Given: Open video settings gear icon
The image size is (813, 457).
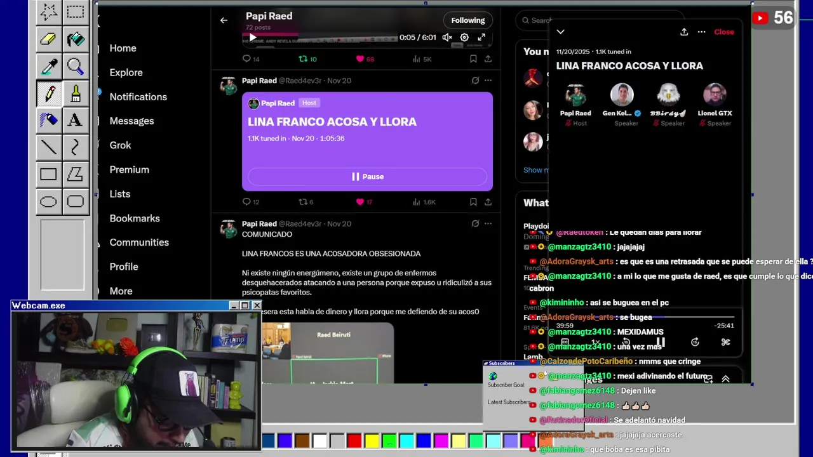Looking at the screenshot, I should (x=464, y=37).
